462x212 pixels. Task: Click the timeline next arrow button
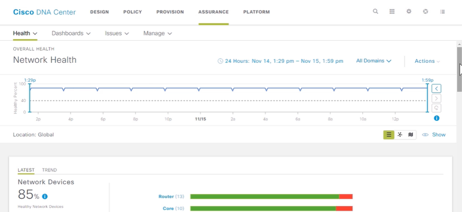pos(436,98)
